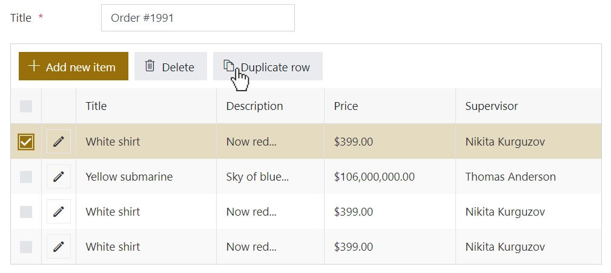Click the Duplicate row button label

click(275, 67)
